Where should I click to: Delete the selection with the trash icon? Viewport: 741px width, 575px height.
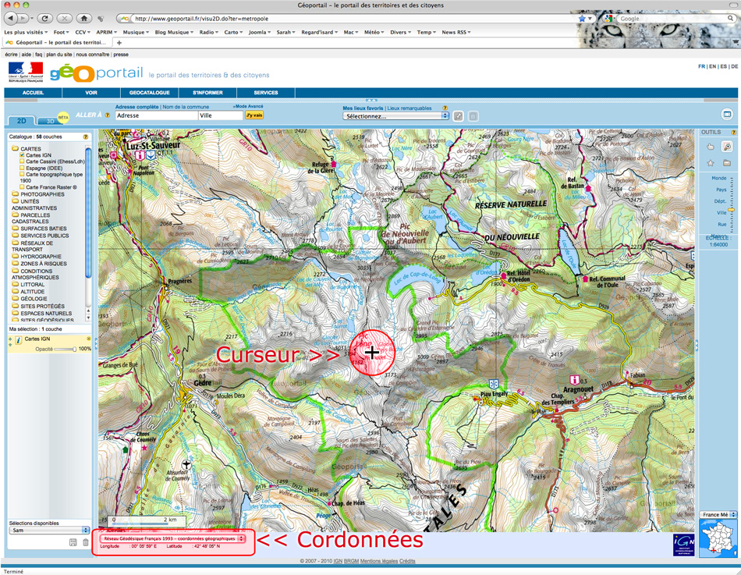[x=86, y=542]
